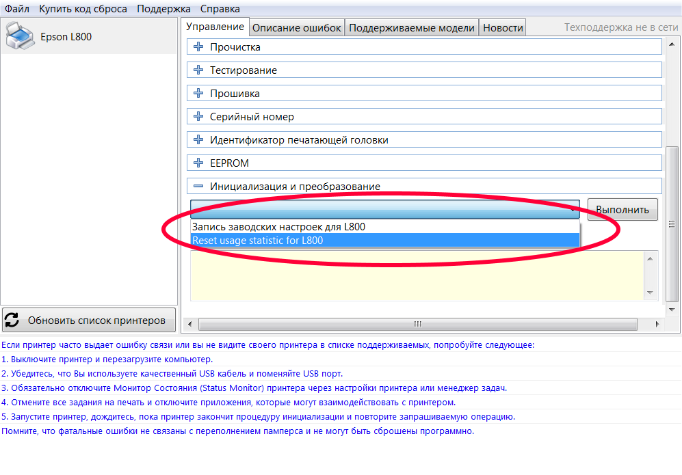Switch to Поддерживаемые модели tab
The image size is (682, 475).
click(x=412, y=28)
